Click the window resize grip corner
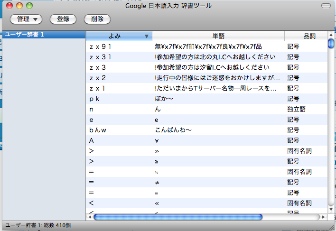Viewport: 336px width, 231px height. point(331,227)
